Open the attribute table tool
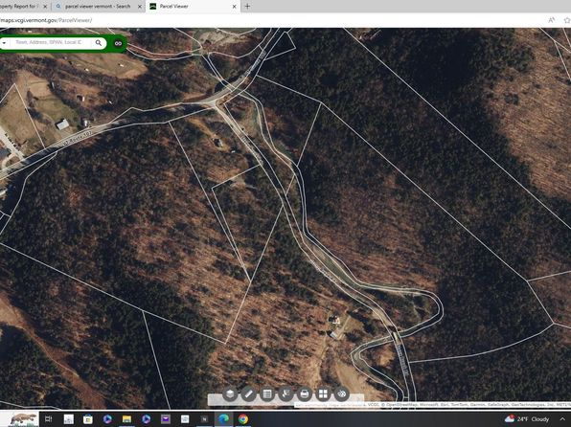The width and height of the screenshot is (571, 427). (267, 393)
